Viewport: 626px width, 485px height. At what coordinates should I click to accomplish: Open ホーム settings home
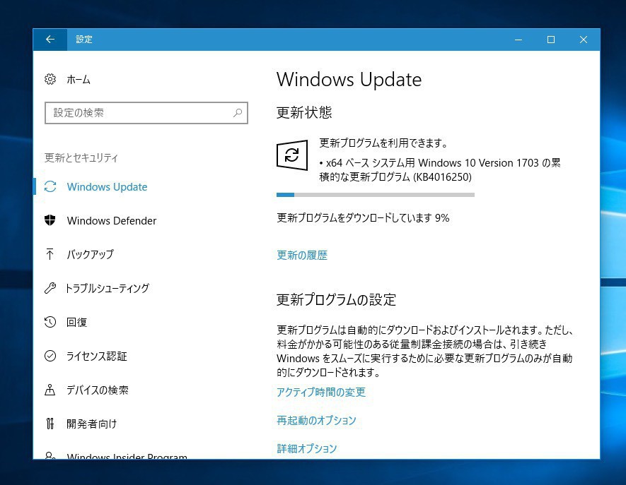(79, 80)
